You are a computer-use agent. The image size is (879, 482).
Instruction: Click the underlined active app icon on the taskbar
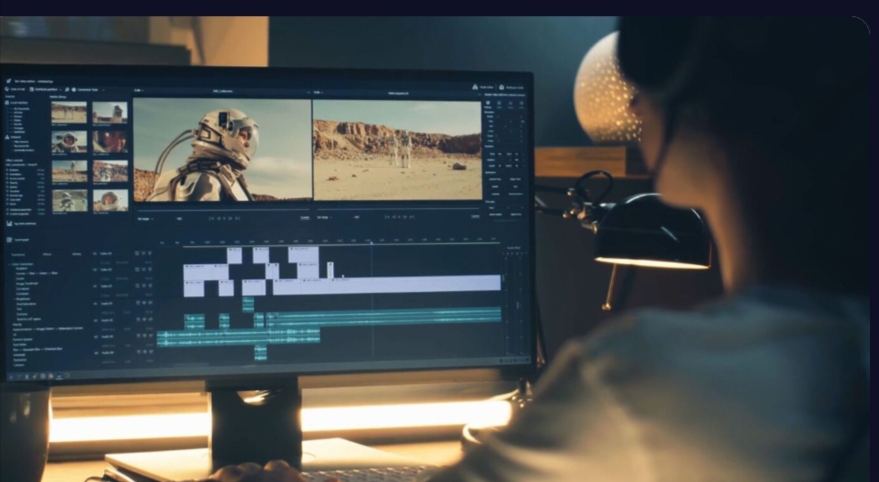pos(59,376)
